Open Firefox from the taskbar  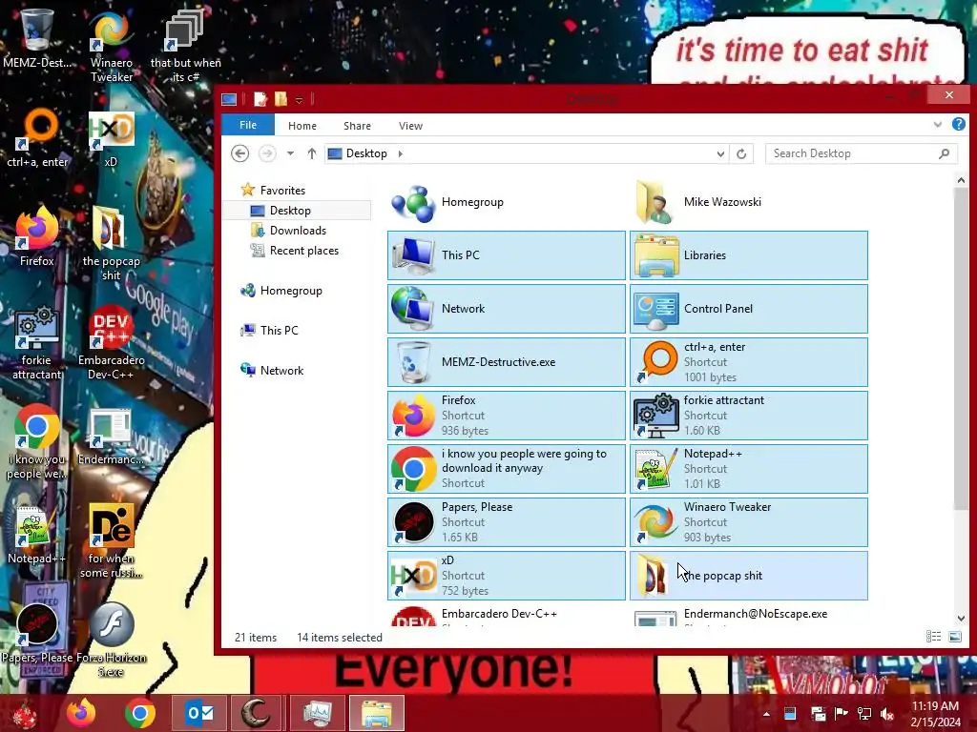(x=82, y=713)
